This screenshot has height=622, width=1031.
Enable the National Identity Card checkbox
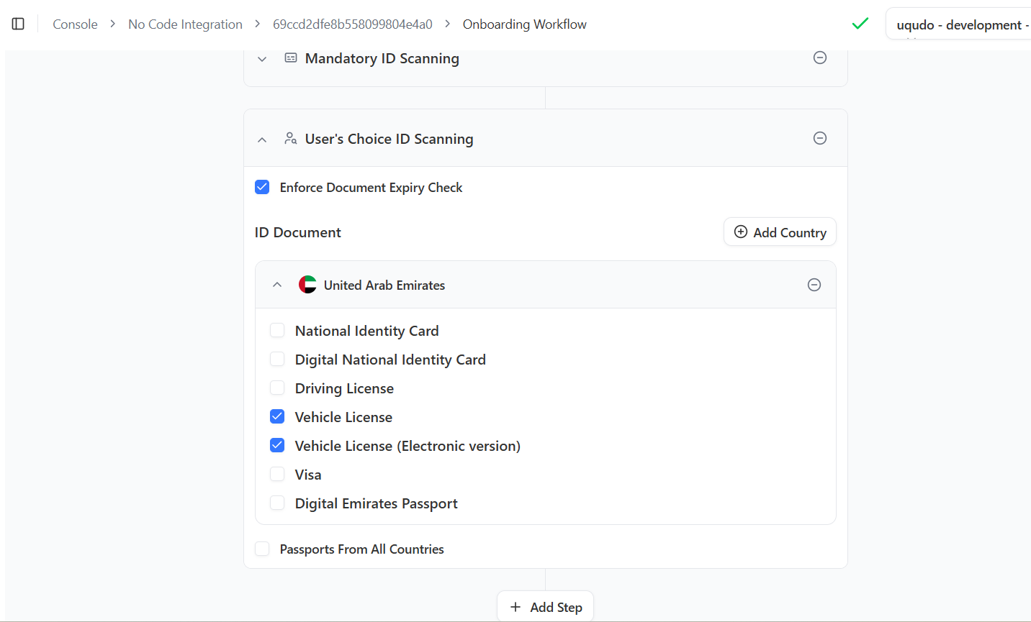tap(277, 331)
